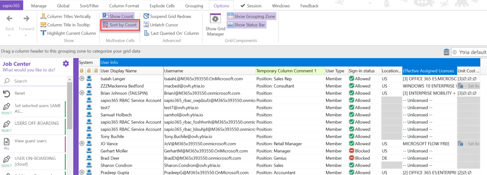Screen dimensions: 487x175
Task: Click the Job Center settings gear
Action: pos(66,64)
